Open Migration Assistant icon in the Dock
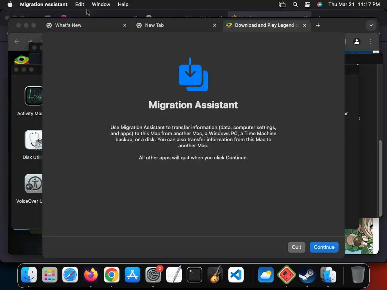The height and width of the screenshot is (290, 387). point(328,275)
